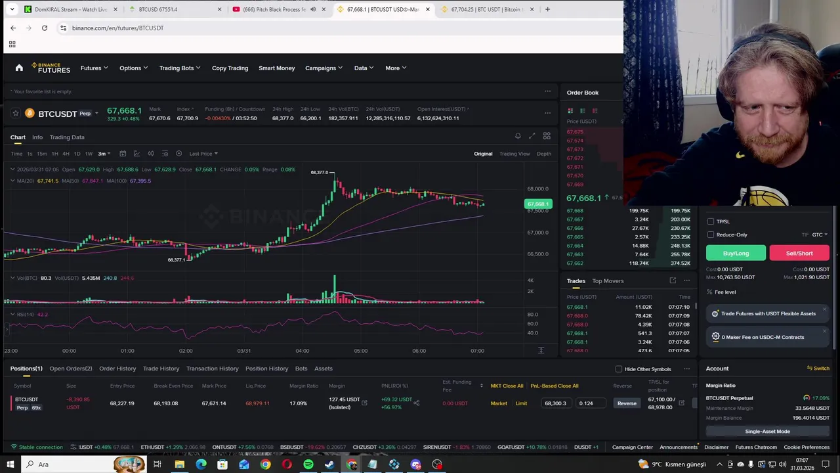The width and height of the screenshot is (840, 473).
Task: Open the TIF GTC dropdown
Action: click(x=820, y=235)
